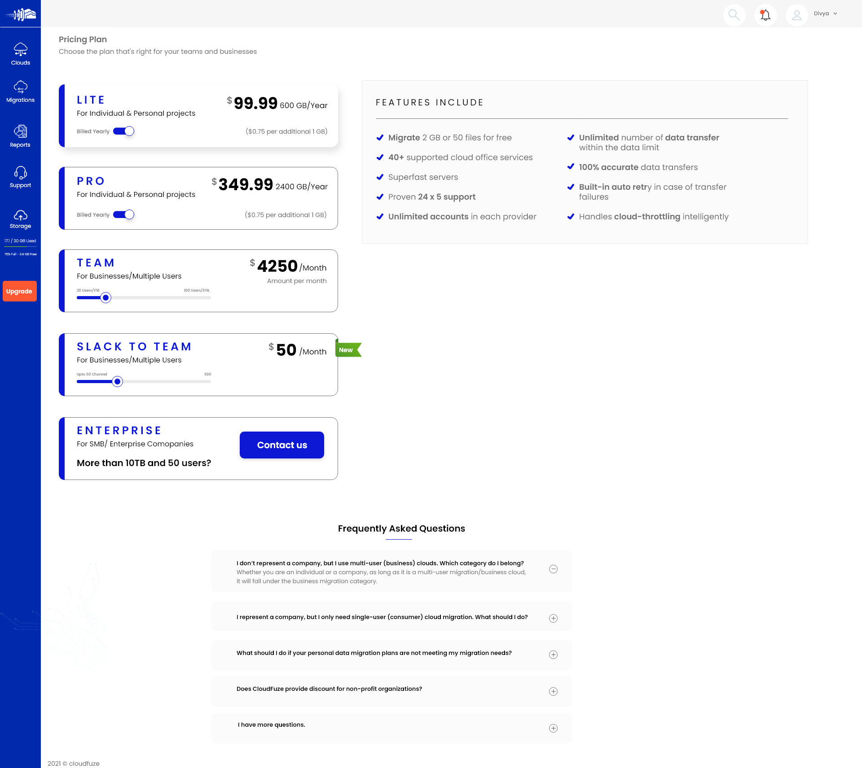
Task: Expand the non-profit discount FAQ
Action: (553, 691)
